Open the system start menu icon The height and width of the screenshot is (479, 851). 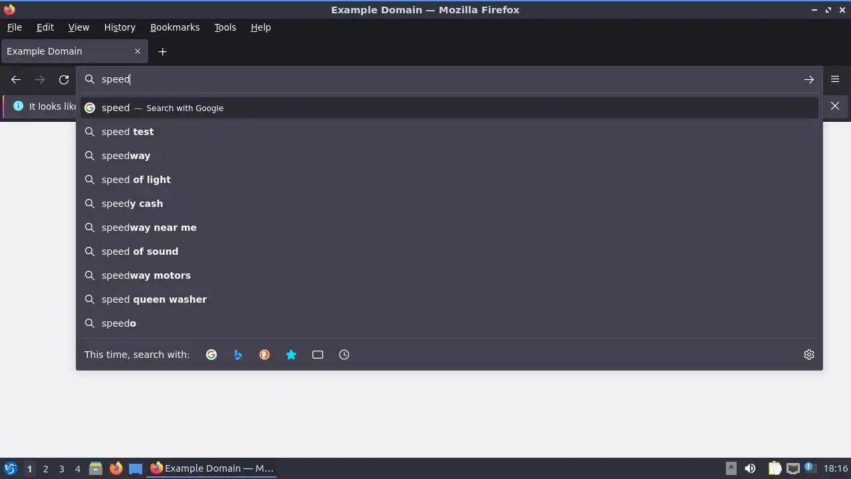click(x=11, y=468)
